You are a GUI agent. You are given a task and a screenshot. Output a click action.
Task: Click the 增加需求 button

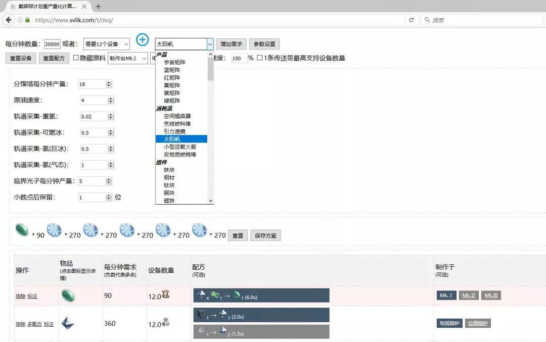[x=231, y=44]
